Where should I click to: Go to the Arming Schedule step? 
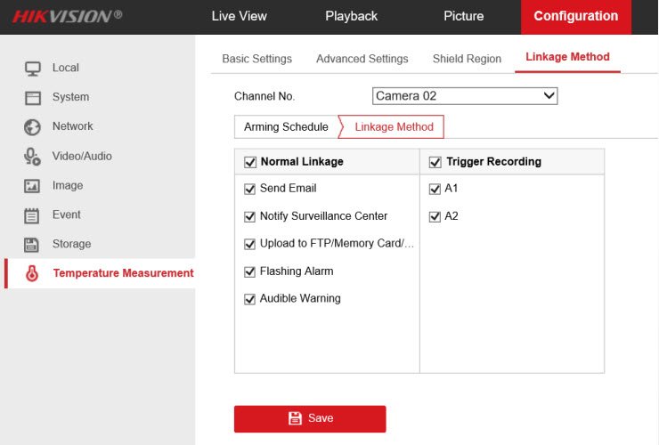coord(286,127)
